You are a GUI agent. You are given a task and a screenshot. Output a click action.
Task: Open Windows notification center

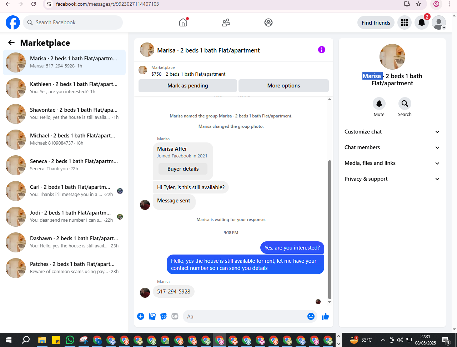[x=446, y=340]
